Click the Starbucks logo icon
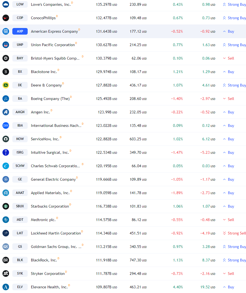 coord(6,206)
